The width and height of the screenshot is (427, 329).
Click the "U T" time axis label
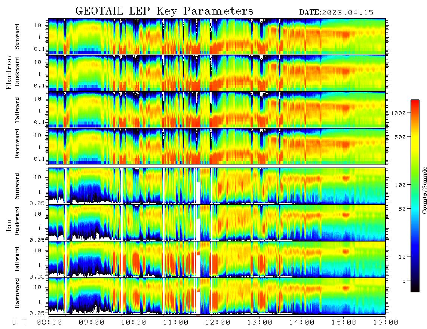[19, 322]
